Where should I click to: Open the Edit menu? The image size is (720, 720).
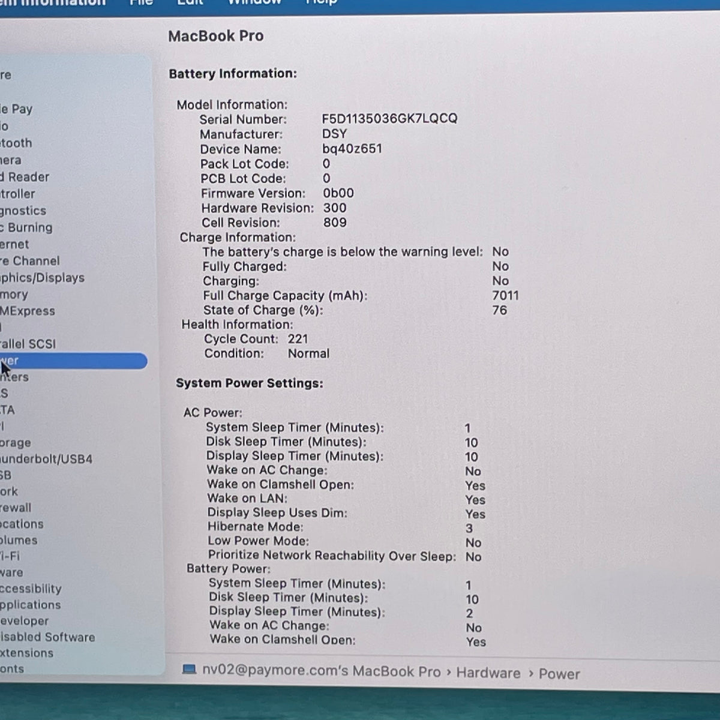click(x=190, y=2)
